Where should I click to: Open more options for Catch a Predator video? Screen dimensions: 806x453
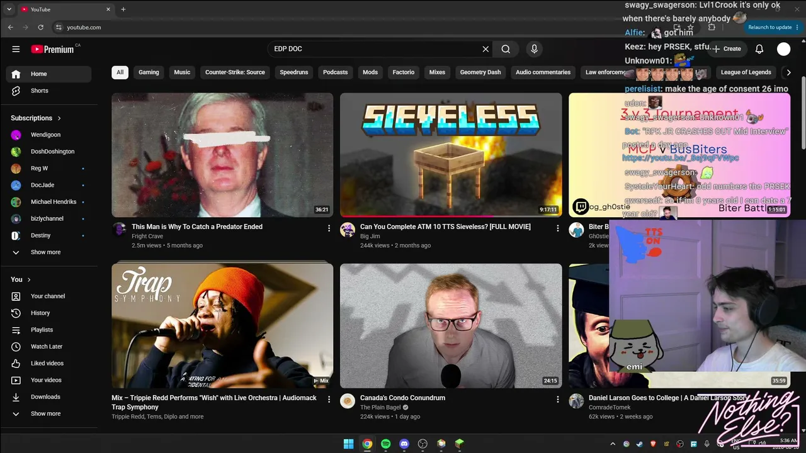329,228
